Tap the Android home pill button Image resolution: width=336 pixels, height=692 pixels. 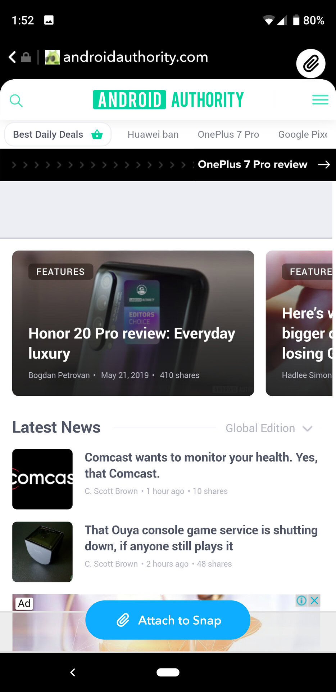point(168,672)
